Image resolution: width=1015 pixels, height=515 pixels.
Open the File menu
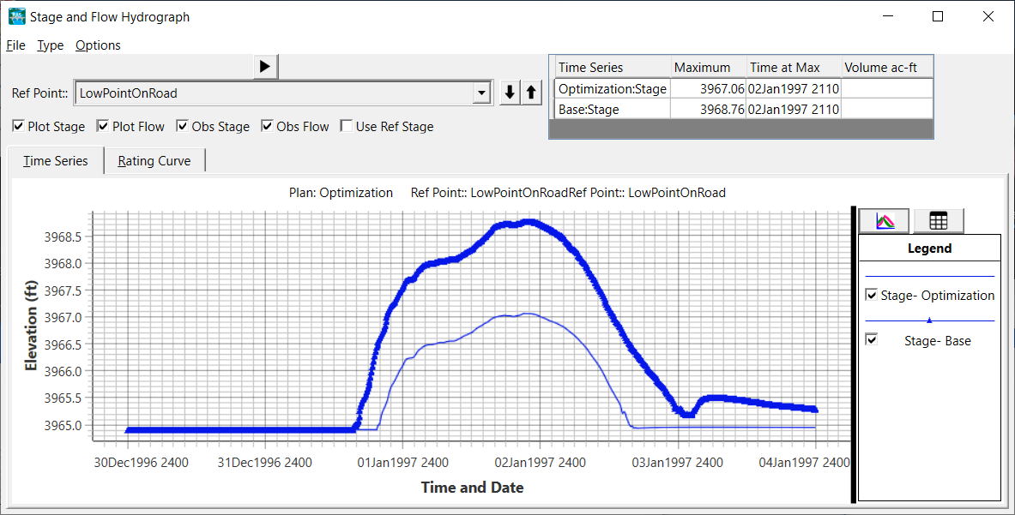[15, 45]
